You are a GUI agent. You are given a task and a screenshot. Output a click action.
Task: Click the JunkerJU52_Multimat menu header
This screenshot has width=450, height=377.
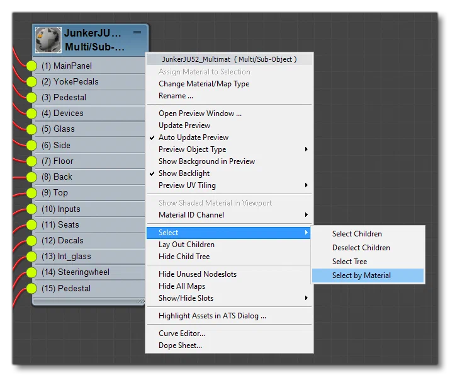coord(229,59)
